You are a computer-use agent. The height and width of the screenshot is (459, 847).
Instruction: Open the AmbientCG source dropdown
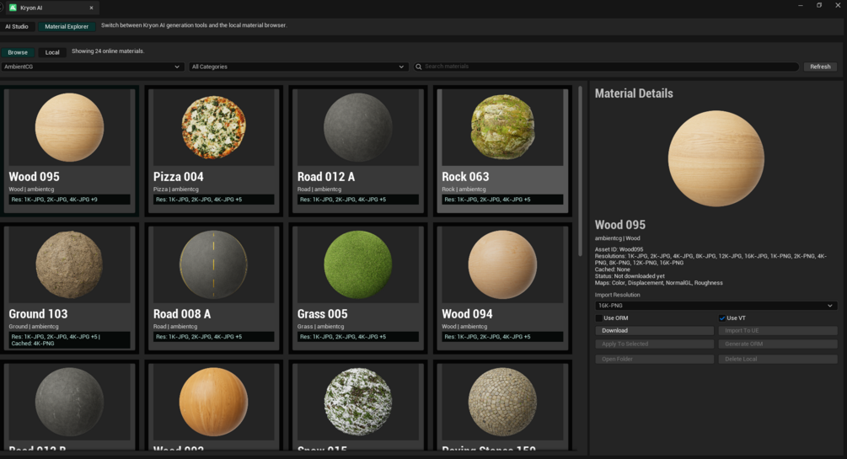[93, 67]
